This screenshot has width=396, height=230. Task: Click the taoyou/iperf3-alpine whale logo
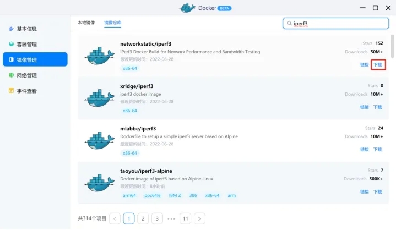coord(99,183)
